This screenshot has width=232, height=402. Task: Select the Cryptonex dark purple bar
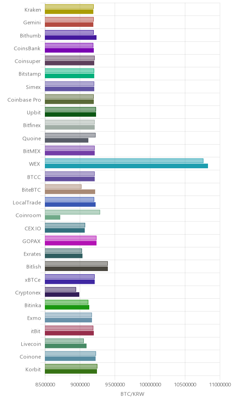coord(62,294)
